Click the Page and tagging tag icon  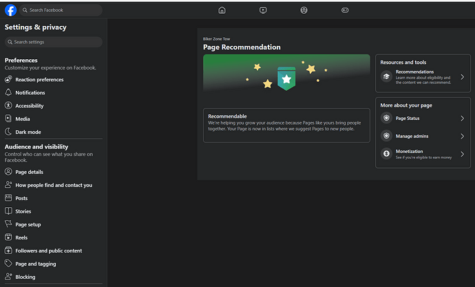8,264
